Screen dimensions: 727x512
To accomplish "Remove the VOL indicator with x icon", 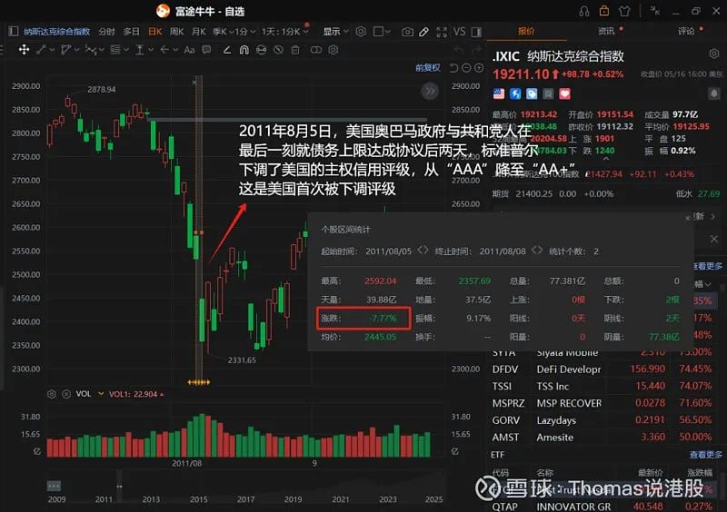I will (66, 394).
